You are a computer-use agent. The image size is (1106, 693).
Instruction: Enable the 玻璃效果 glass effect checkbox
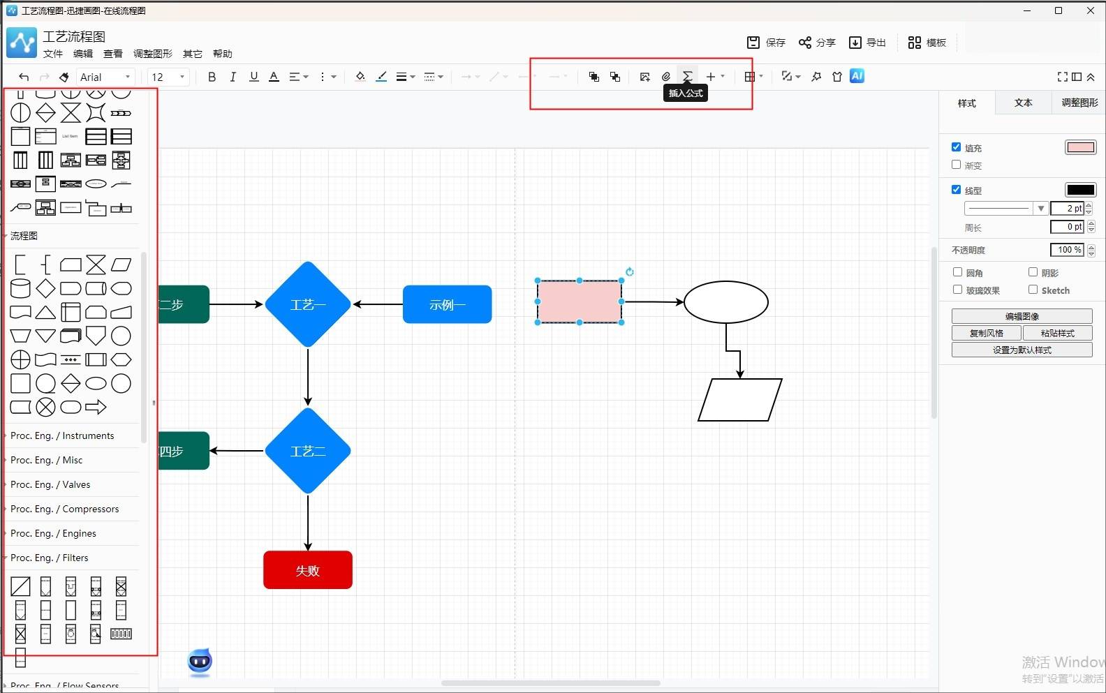coord(958,290)
